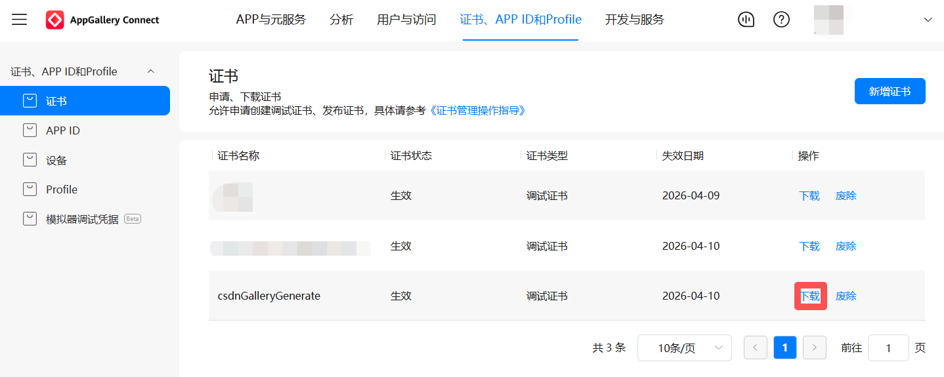
Task: Revoke the csdnGalleryGenerate certificate
Action: click(846, 296)
